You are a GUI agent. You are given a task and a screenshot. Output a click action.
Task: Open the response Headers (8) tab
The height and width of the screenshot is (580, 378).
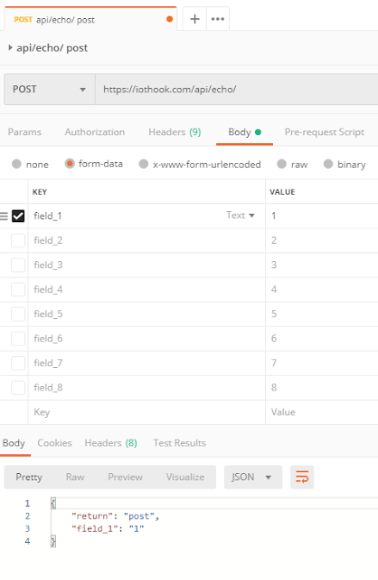(110, 443)
